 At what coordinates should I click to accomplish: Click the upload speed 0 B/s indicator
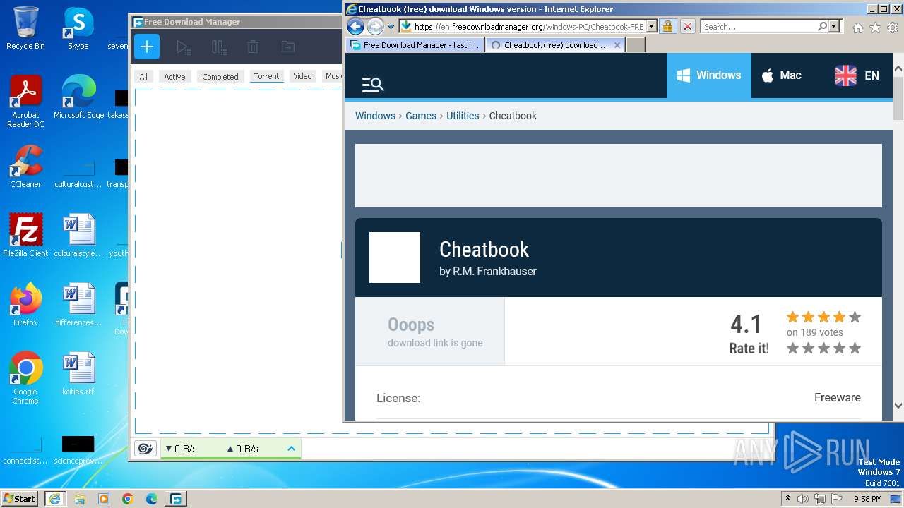click(x=242, y=449)
